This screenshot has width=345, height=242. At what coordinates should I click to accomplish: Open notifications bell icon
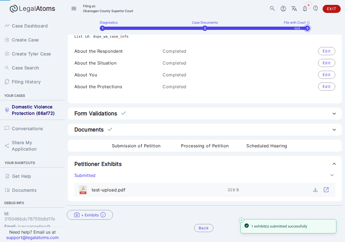[x=305, y=9]
